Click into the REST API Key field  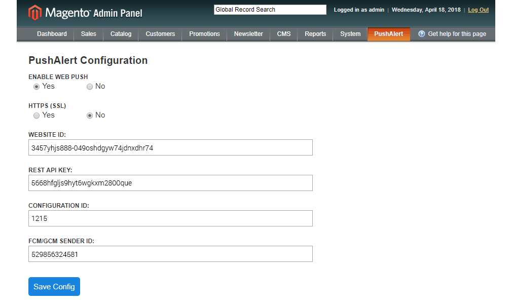[170, 183]
